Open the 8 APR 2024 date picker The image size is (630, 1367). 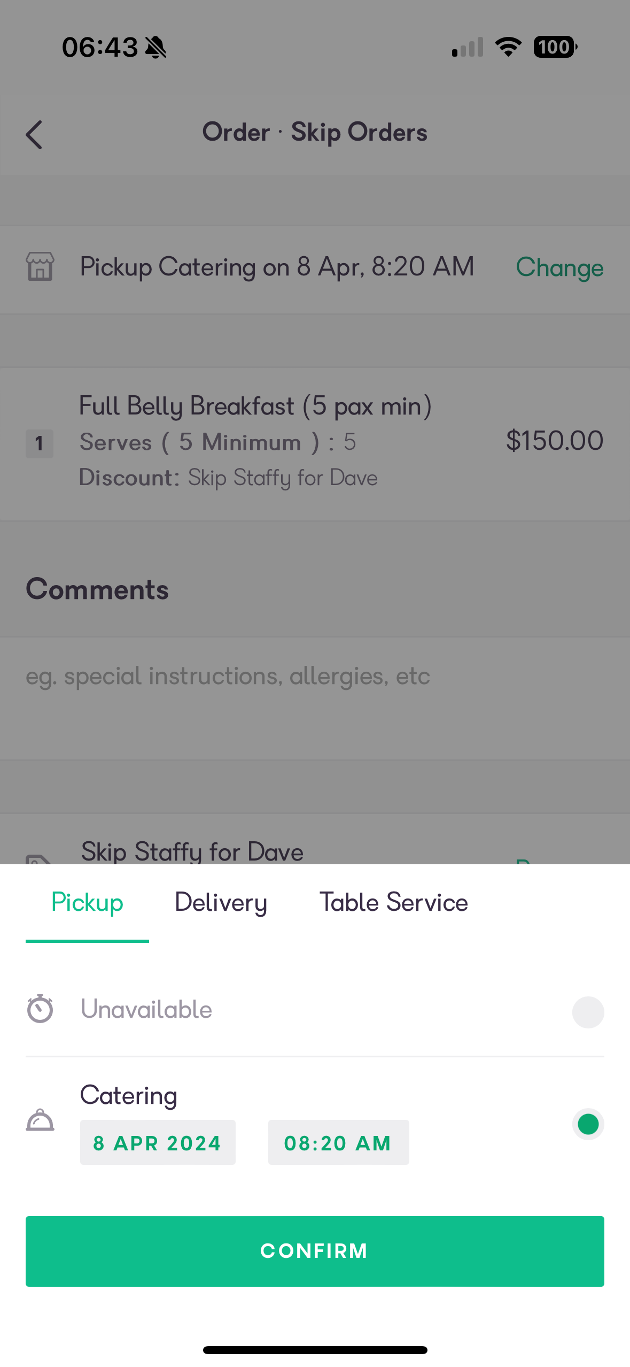[158, 1142]
